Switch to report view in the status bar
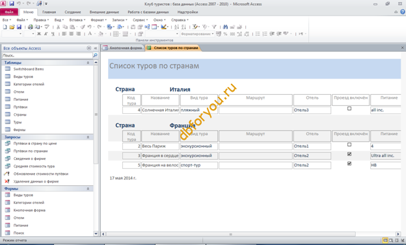This screenshot has width=406, height=245. [x=385, y=240]
